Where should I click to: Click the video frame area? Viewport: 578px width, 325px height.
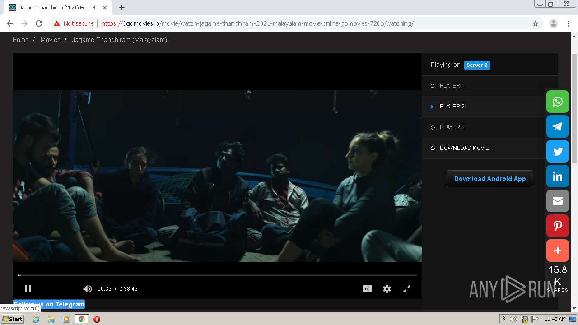click(217, 176)
